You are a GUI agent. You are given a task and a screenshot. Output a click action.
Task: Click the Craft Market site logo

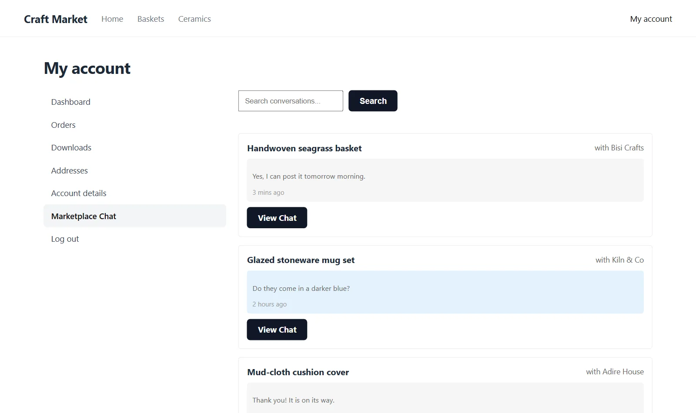tap(56, 19)
